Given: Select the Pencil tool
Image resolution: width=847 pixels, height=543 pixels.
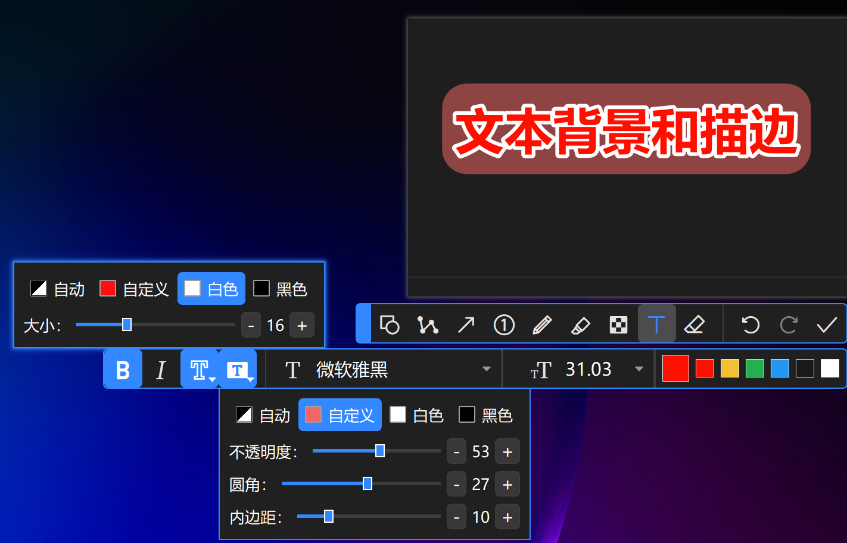Looking at the screenshot, I should 542,324.
